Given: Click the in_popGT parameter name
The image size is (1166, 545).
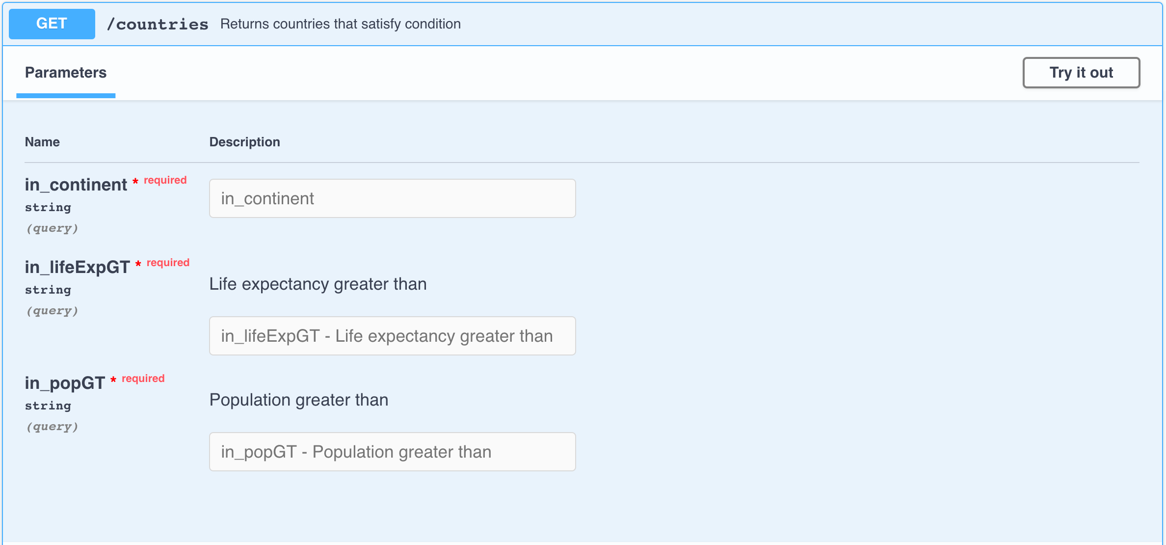Looking at the screenshot, I should click(x=65, y=383).
